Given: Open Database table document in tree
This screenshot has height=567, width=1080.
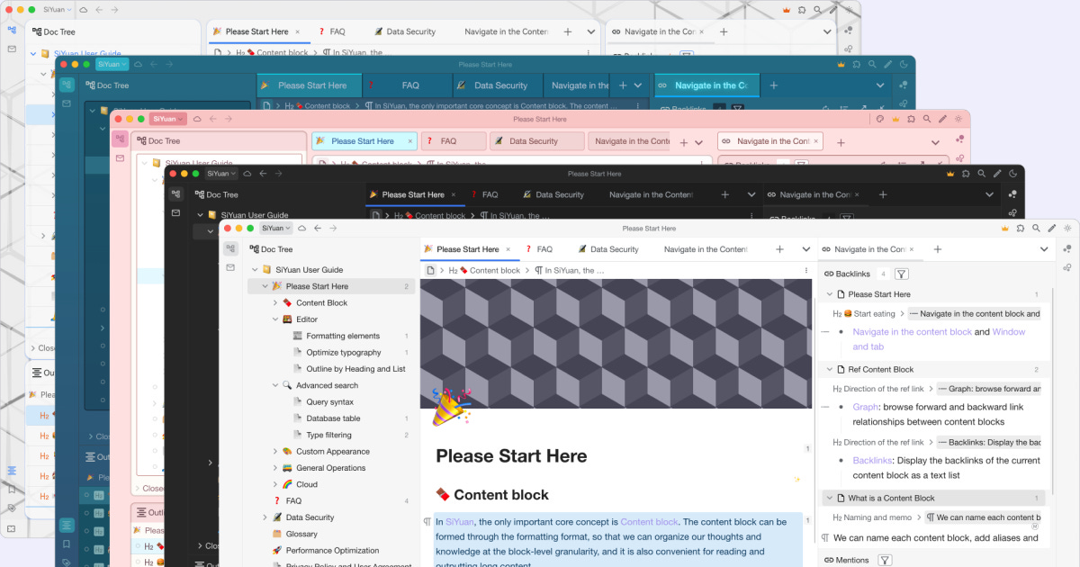Looking at the screenshot, I should coord(334,418).
